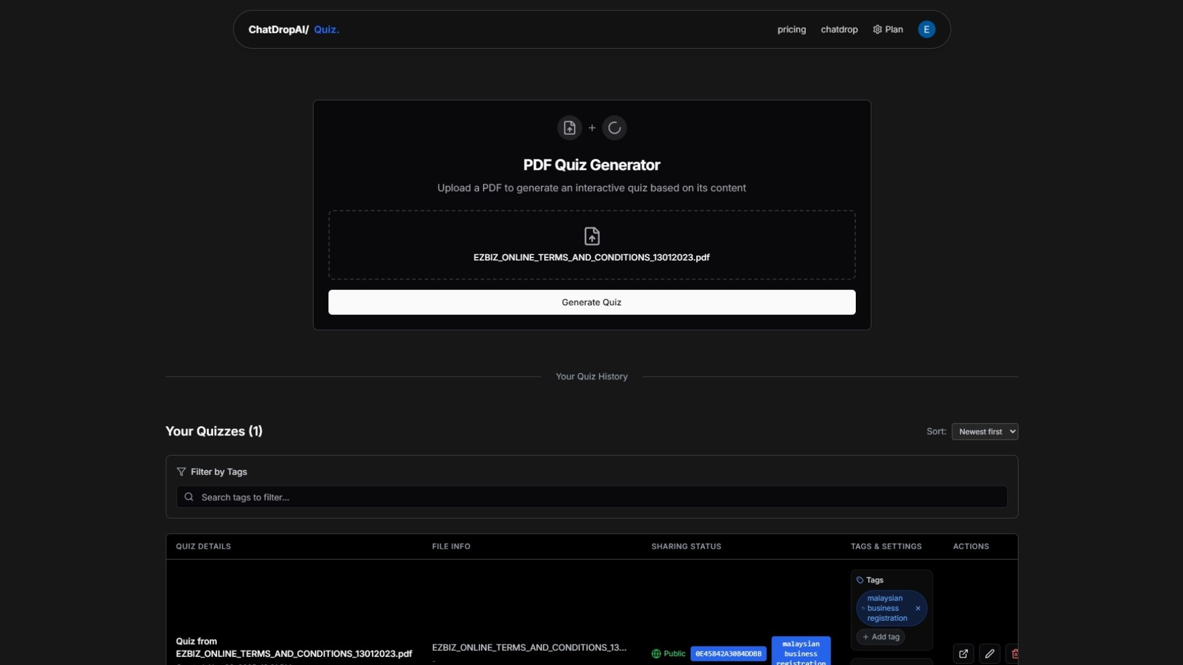The width and height of the screenshot is (1183, 665).
Task: Delete the quiz using the trash icon
Action: (x=1015, y=653)
